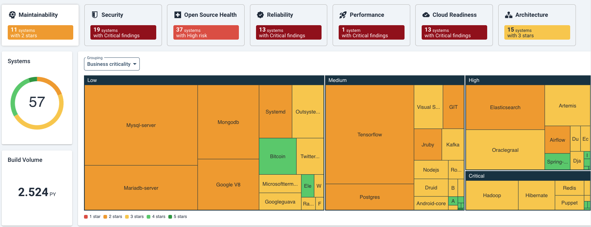Open the Google V8 treemap tile
The width and height of the screenshot is (591, 227).
(228, 185)
